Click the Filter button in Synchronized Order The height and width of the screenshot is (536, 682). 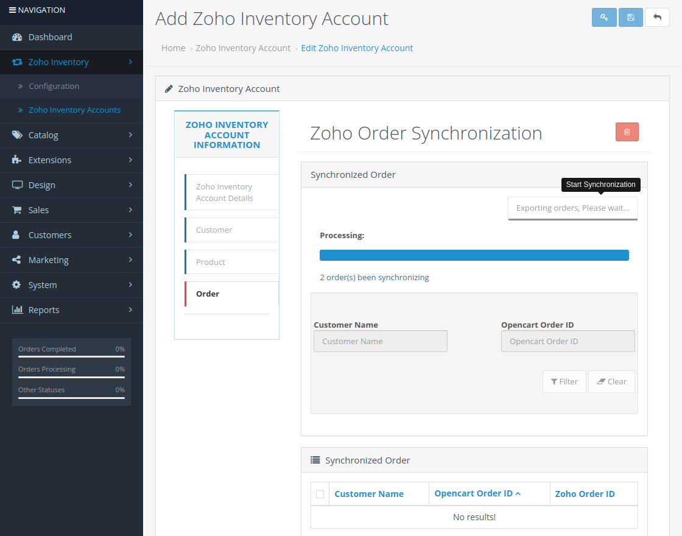tap(564, 381)
